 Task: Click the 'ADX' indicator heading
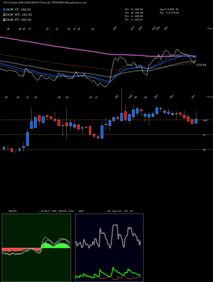[x=81, y=211]
